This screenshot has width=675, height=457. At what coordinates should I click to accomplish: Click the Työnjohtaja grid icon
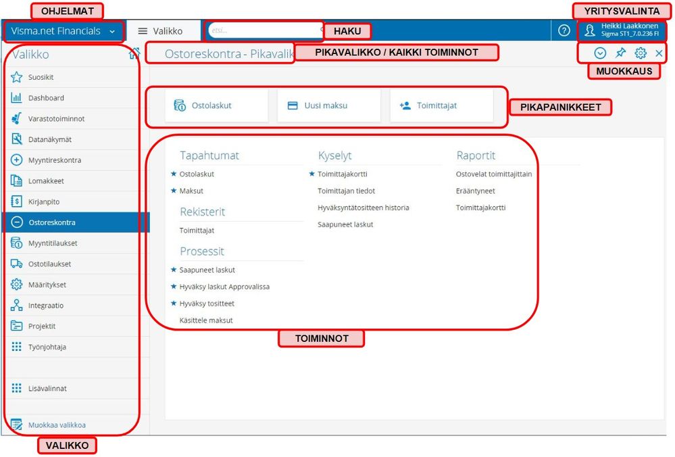click(16, 347)
